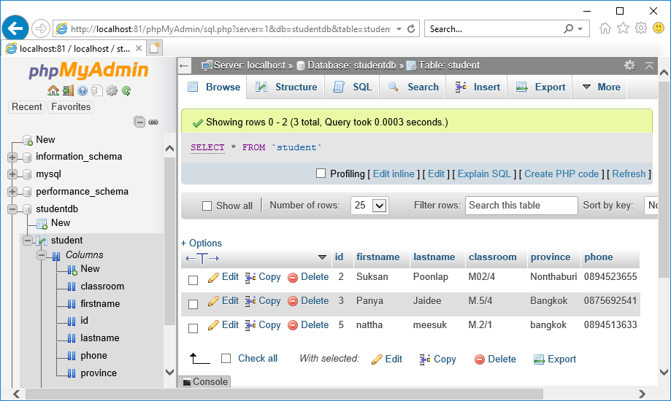Click the page settings gear icon
Image resolution: width=671 pixels, height=401 pixels.
point(629,66)
